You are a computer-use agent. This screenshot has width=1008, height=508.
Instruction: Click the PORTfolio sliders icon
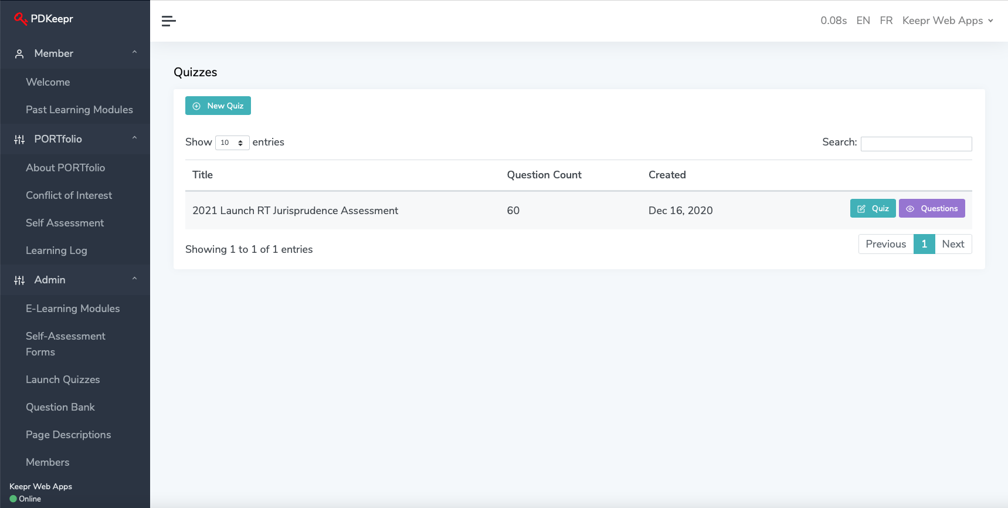point(19,140)
